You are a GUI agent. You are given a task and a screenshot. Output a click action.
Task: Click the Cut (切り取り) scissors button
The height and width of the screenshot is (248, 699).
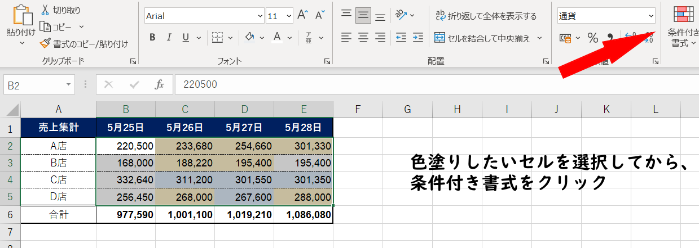60,10
